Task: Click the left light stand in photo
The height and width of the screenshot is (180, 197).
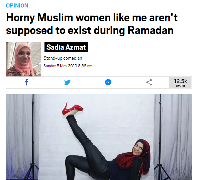Action: pyautogui.click(x=33, y=137)
